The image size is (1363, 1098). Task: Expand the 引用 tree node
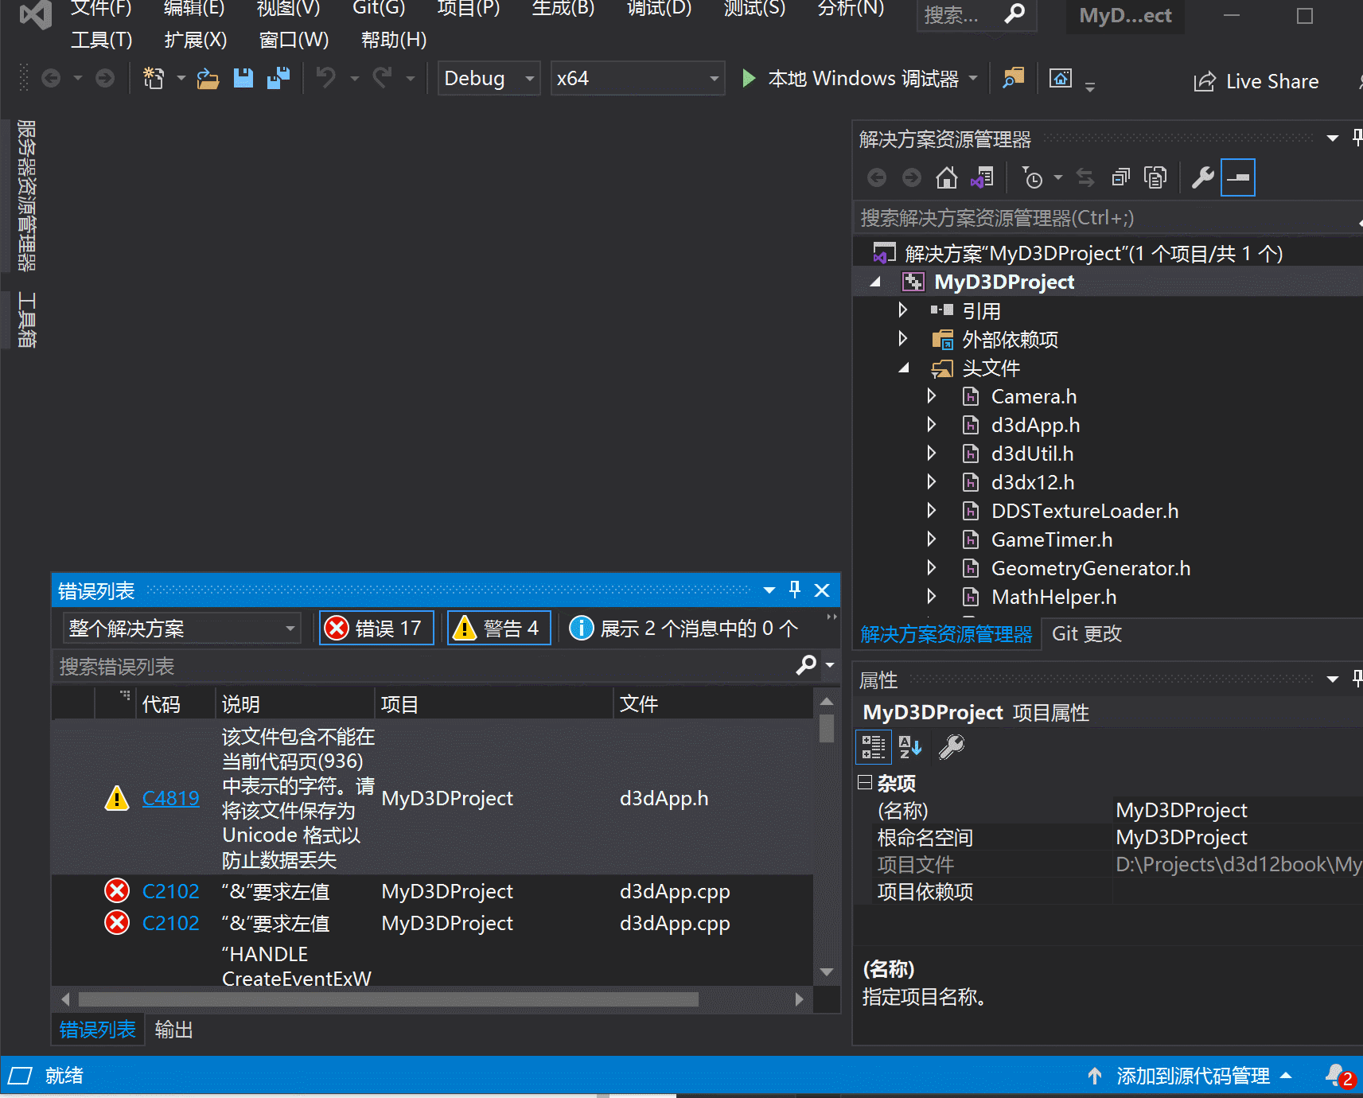point(903,310)
